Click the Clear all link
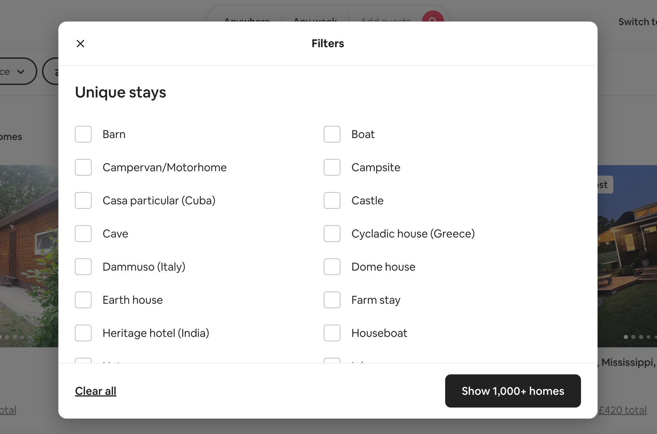Viewport: 657px width, 434px height. pyautogui.click(x=95, y=391)
